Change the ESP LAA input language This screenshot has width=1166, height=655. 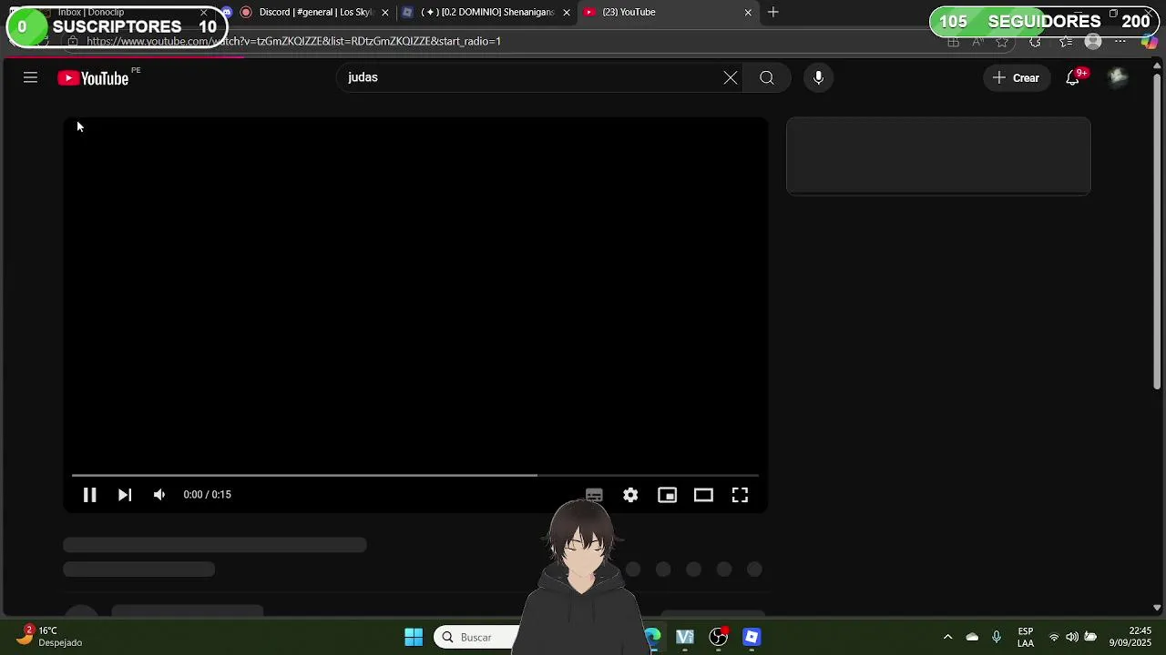point(1026,637)
